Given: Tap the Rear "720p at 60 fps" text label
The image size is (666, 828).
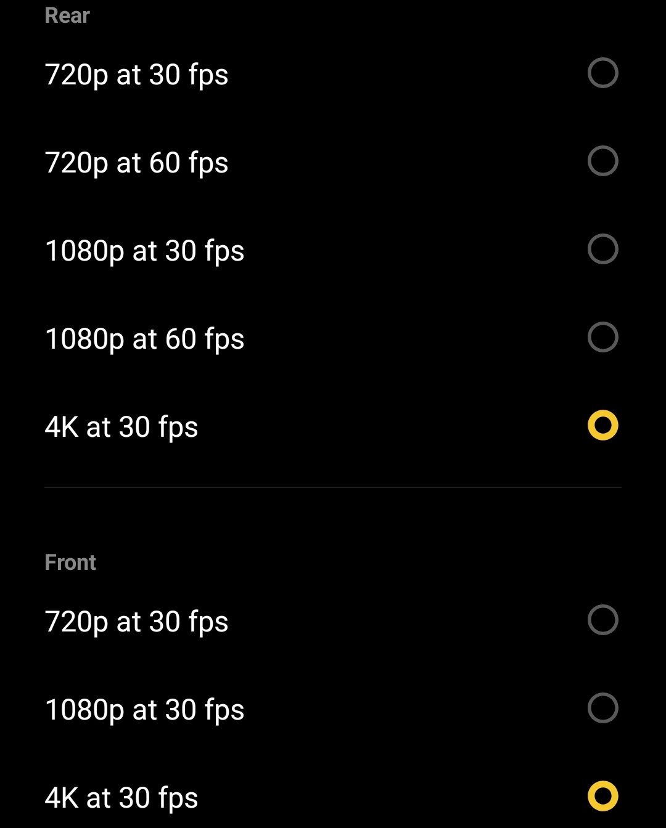Looking at the screenshot, I should 136,163.
